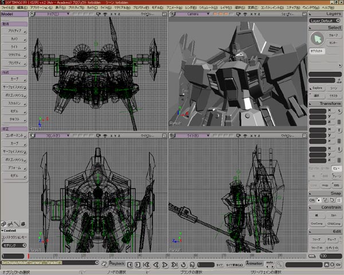Screen dimensions: 344x275
Task: Toggle Right viewport eye visibility icon
Action: 245,136
